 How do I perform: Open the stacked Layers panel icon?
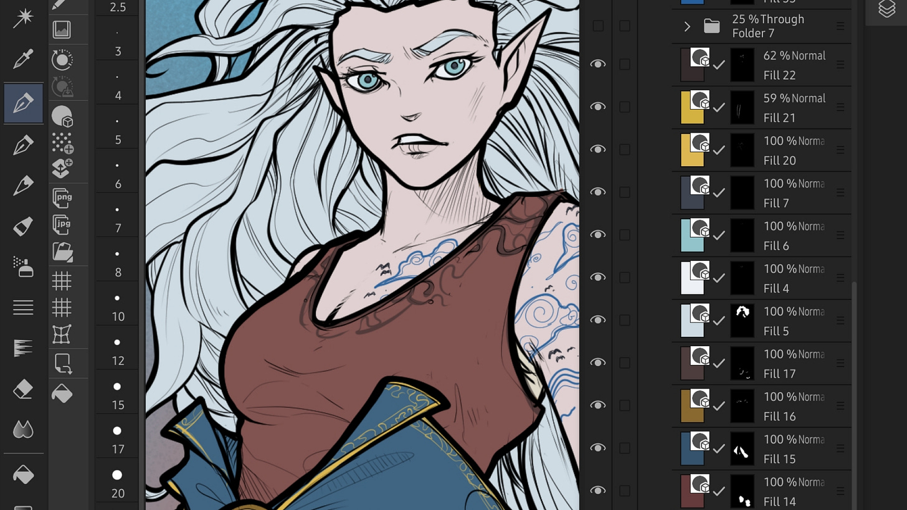point(886,9)
